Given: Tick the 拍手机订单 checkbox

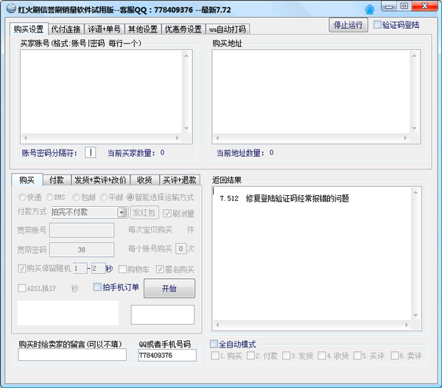Looking at the screenshot, I should pos(98,287).
